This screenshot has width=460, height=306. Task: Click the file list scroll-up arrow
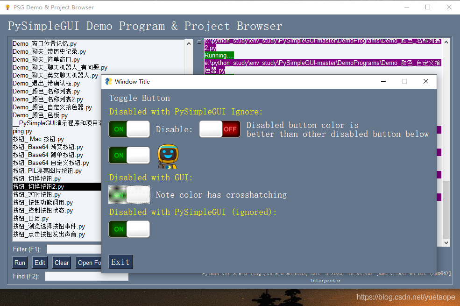pyautogui.click(x=189, y=43)
